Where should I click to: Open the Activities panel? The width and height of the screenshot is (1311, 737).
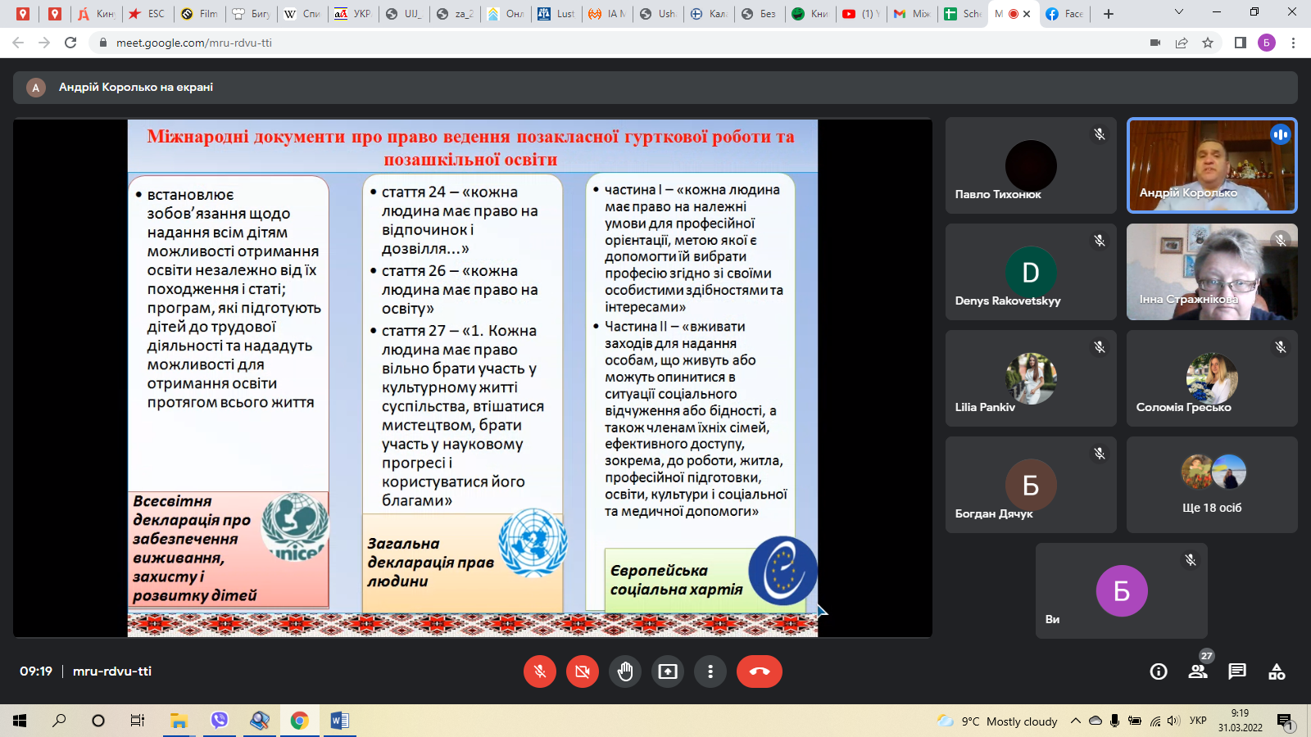1277,671
